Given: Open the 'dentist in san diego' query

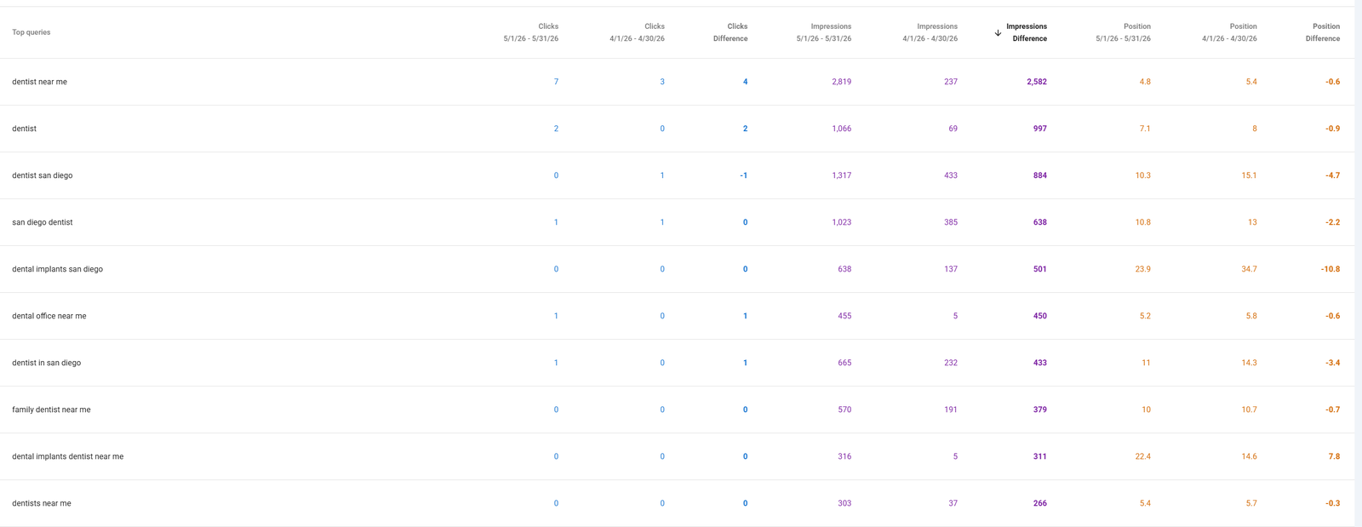Looking at the screenshot, I should point(47,363).
